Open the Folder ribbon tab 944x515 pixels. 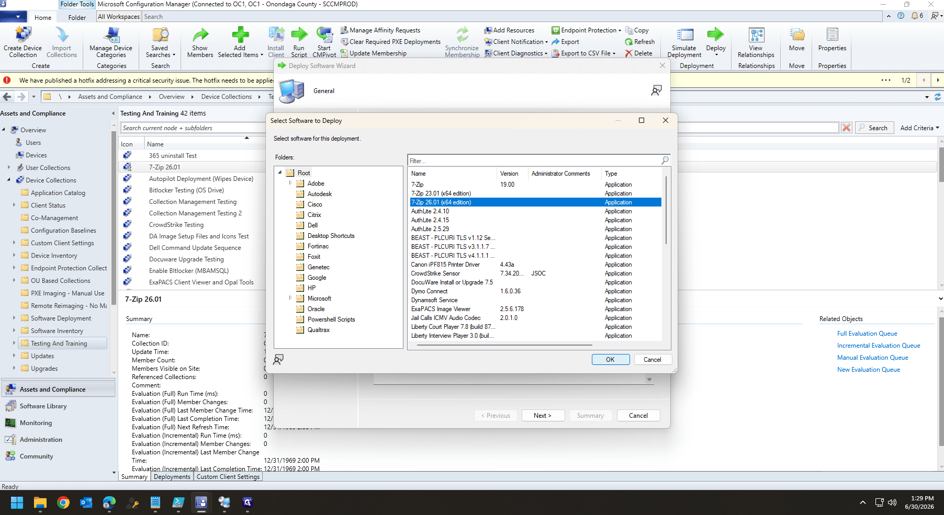tap(77, 17)
